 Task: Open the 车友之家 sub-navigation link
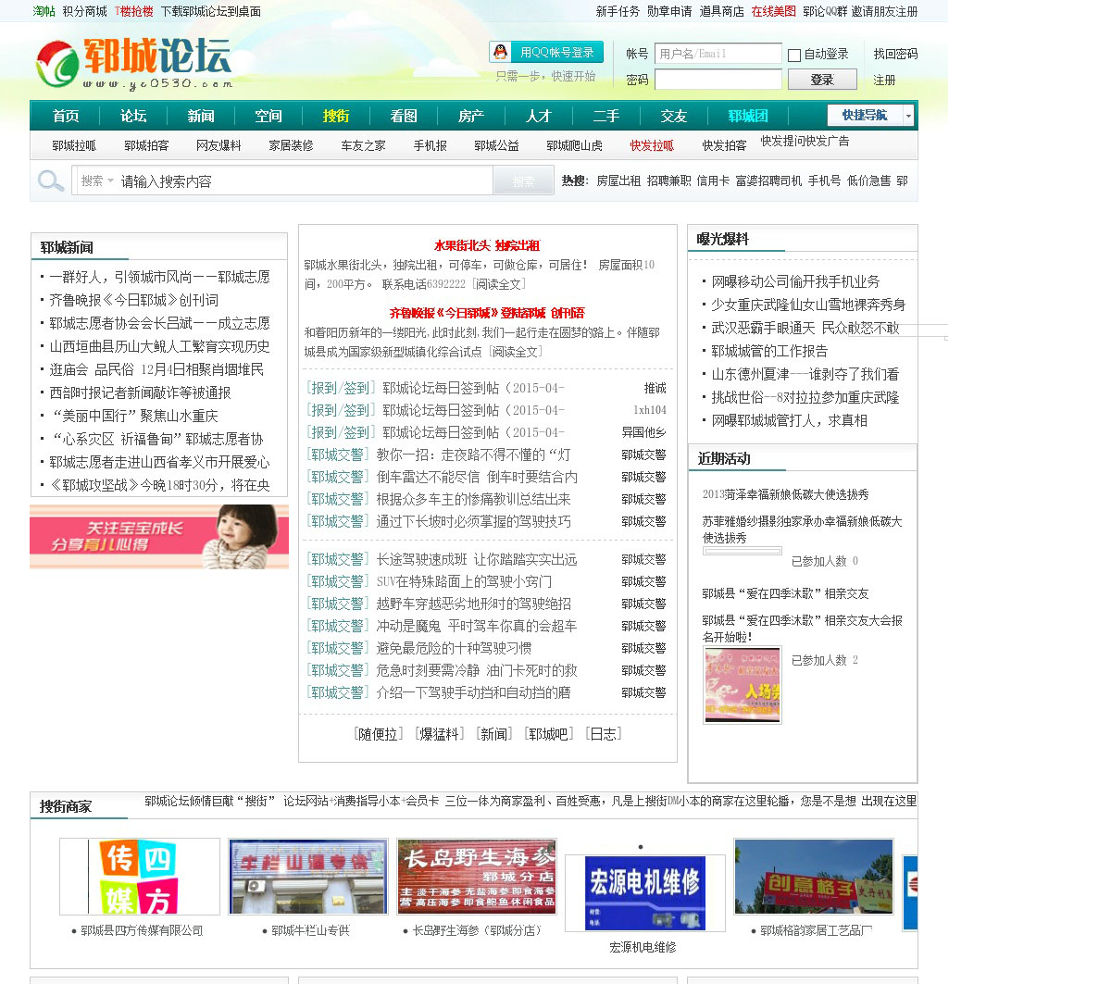(x=363, y=145)
